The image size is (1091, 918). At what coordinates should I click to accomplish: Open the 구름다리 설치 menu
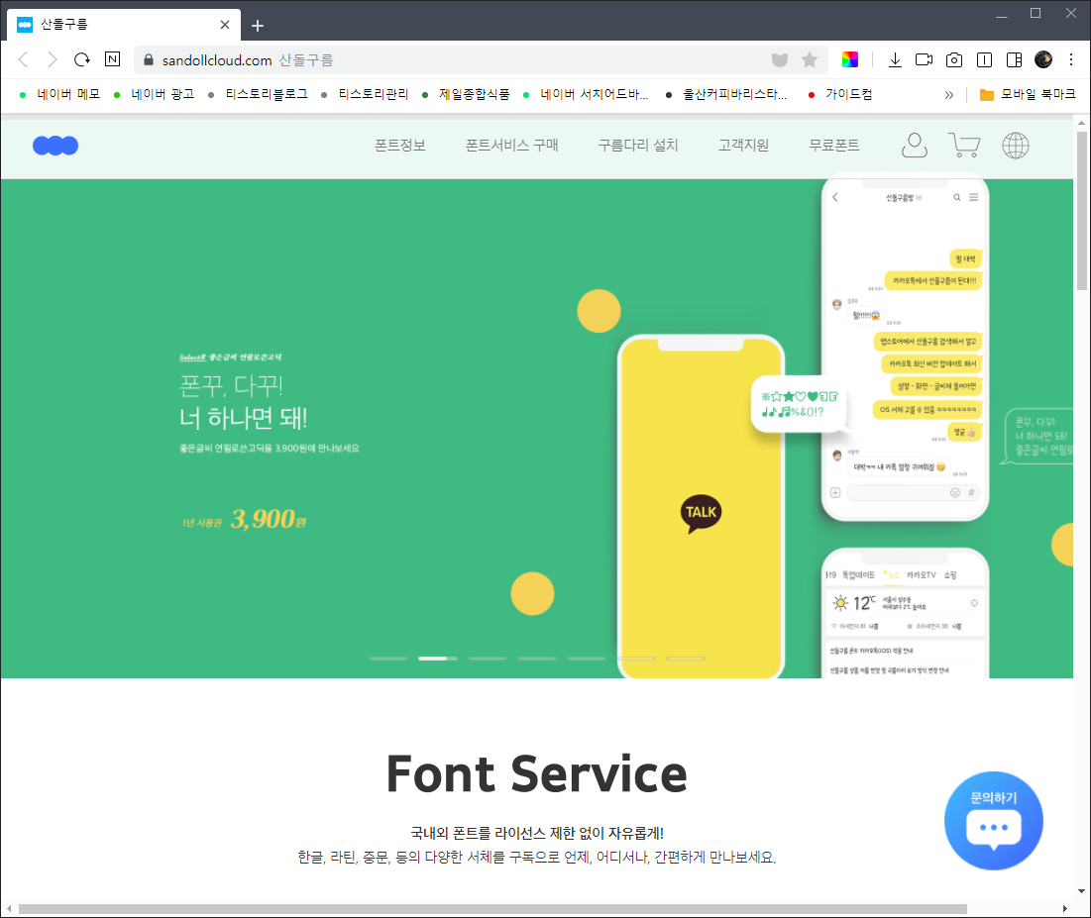[x=638, y=146]
